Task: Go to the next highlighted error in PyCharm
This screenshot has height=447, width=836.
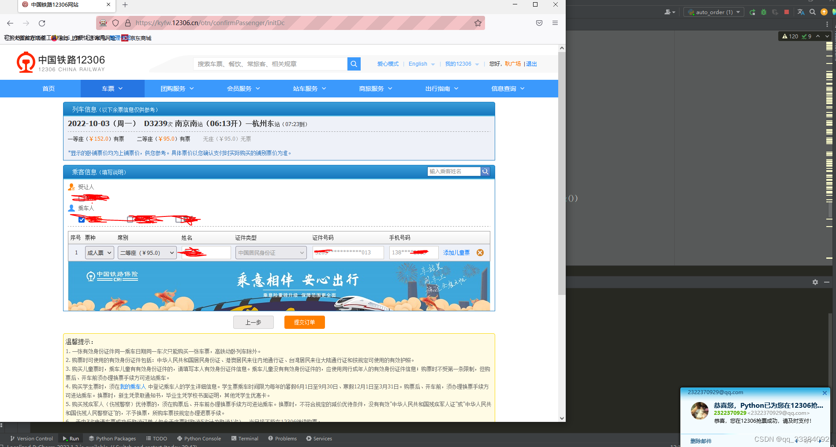Action: click(827, 36)
